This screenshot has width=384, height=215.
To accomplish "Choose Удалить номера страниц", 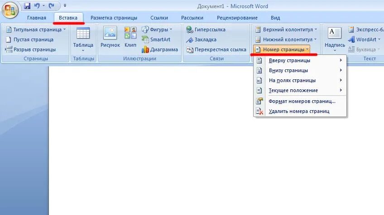I will tap(300, 111).
